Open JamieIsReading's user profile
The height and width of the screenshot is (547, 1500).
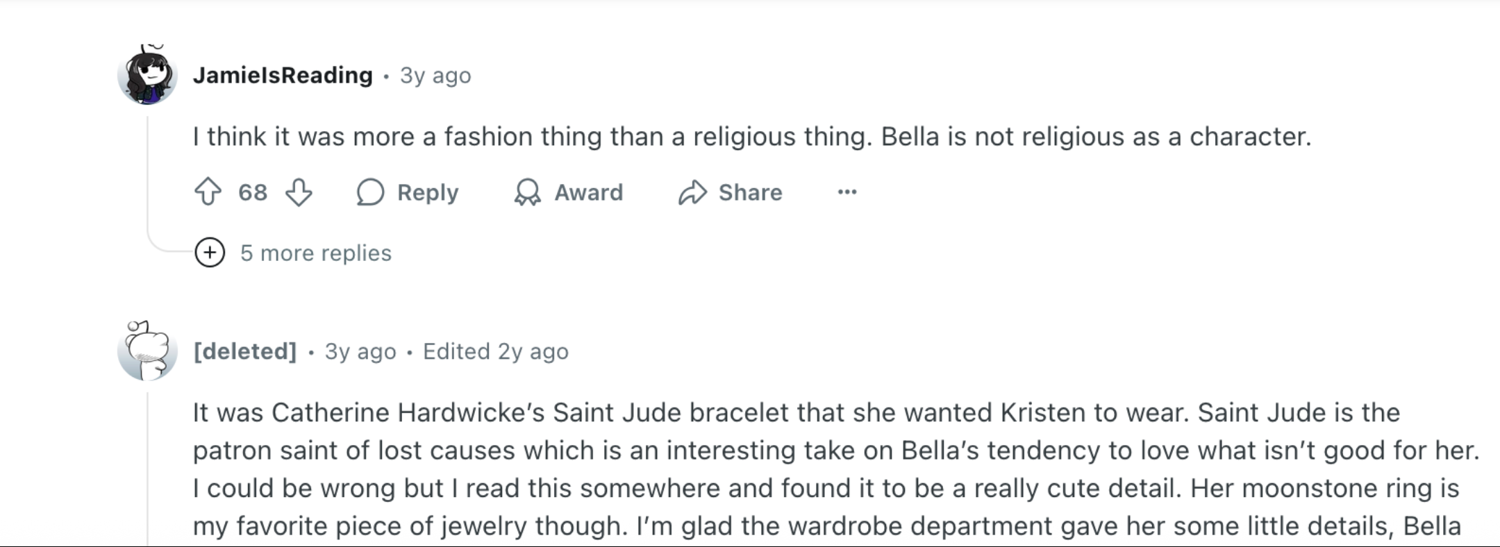tap(283, 75)
